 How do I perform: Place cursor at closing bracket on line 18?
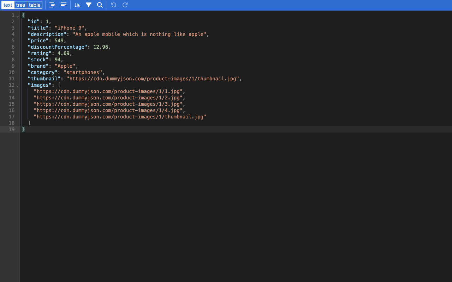(x=29, y=123)
